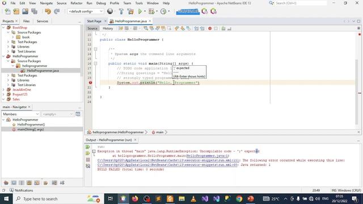Click the Stop Macro Recording square icon

click(216, 28)
